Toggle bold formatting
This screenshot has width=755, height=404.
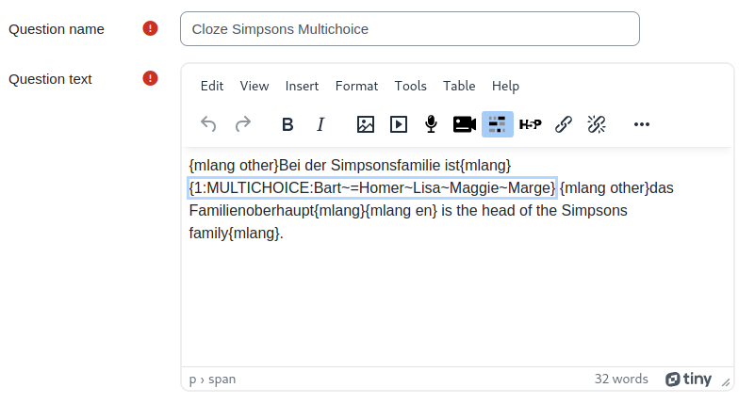tap(287, 124)
